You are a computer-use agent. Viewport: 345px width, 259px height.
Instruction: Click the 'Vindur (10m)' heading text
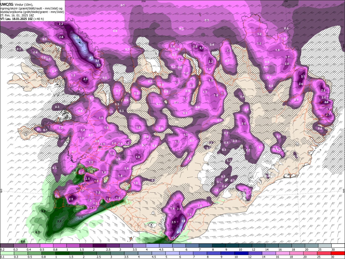pyautogui.click(x=24, y=5)
